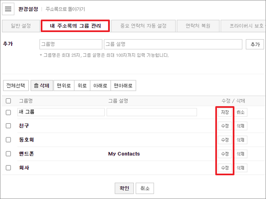
Task: Switch to 일반 설정 tab
Action: pos(21,26)
